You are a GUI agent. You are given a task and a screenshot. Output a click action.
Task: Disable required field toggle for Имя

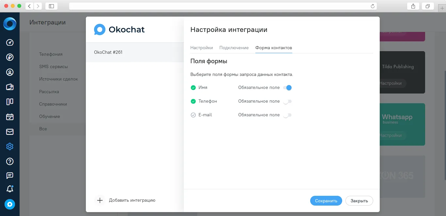pos(287,88)
